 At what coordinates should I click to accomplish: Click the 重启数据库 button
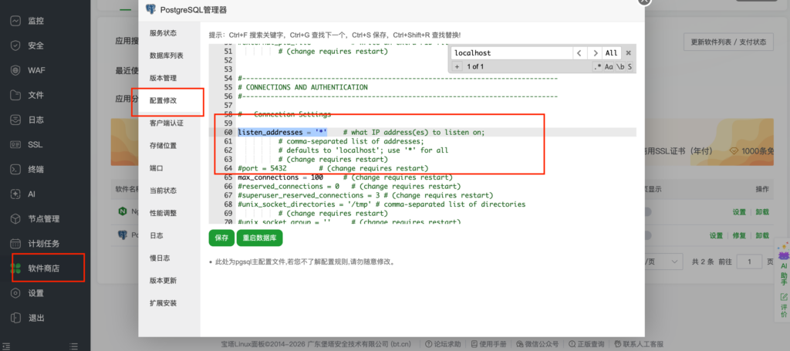259,238
